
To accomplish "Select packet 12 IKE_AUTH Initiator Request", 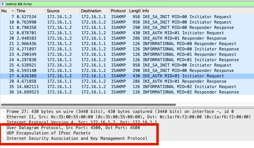I will pyautogui.click(x=127, y=33).
